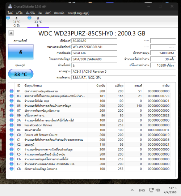Click the status orb of attribute 09
The height and width of the screenshot is (196, 181).
[x=12, y=115]
